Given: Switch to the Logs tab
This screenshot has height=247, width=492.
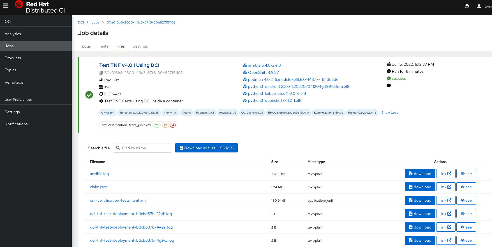Looking at the screenshot, I should coord(86,46).
